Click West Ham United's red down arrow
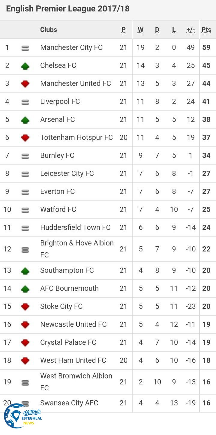Image resolution: width=216 pixels, height=435 pixels. [25, 361]
